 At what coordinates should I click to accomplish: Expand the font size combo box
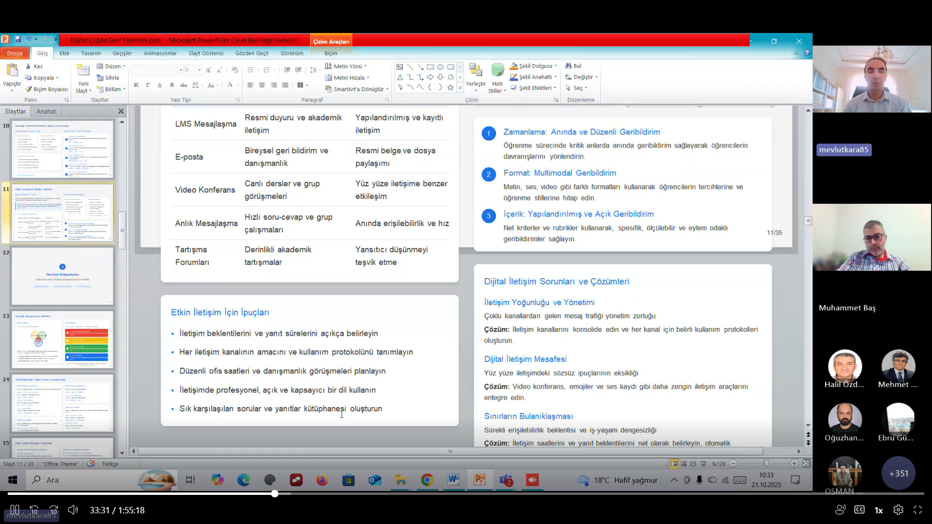coord(200,70)
